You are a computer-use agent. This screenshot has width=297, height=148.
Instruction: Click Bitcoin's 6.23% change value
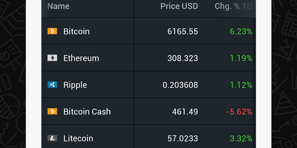241,31
